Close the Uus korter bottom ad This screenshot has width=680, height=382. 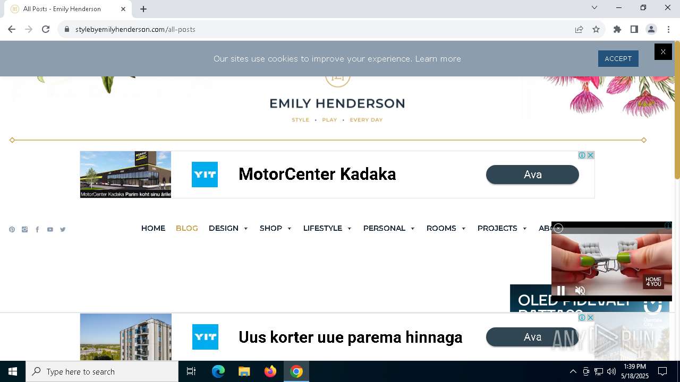590,317
